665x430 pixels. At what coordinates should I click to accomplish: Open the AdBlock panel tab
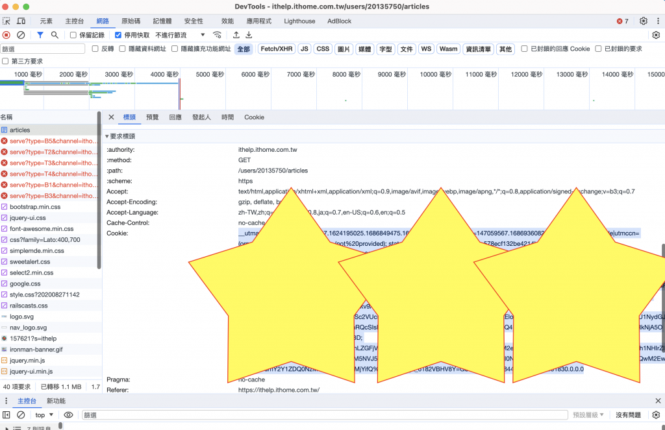coord(339,21)
